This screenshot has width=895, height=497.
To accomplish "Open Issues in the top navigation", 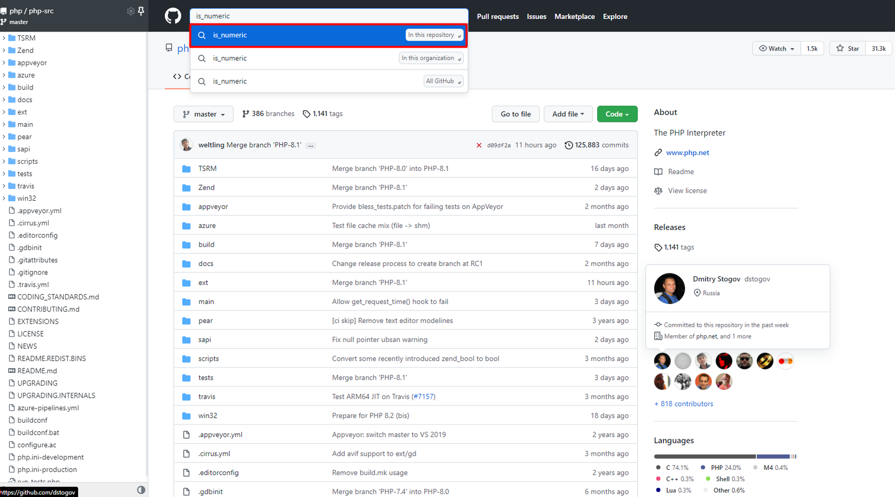I will coord(536,16).
